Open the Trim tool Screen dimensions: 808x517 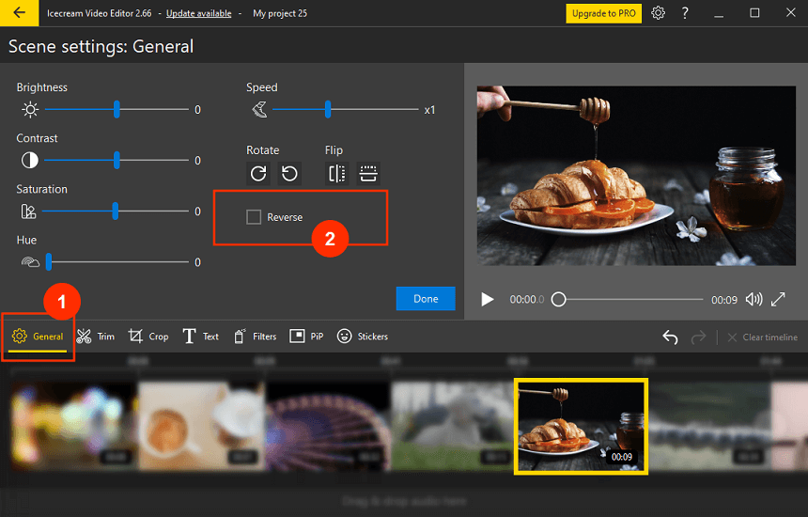tap(95, 337)
